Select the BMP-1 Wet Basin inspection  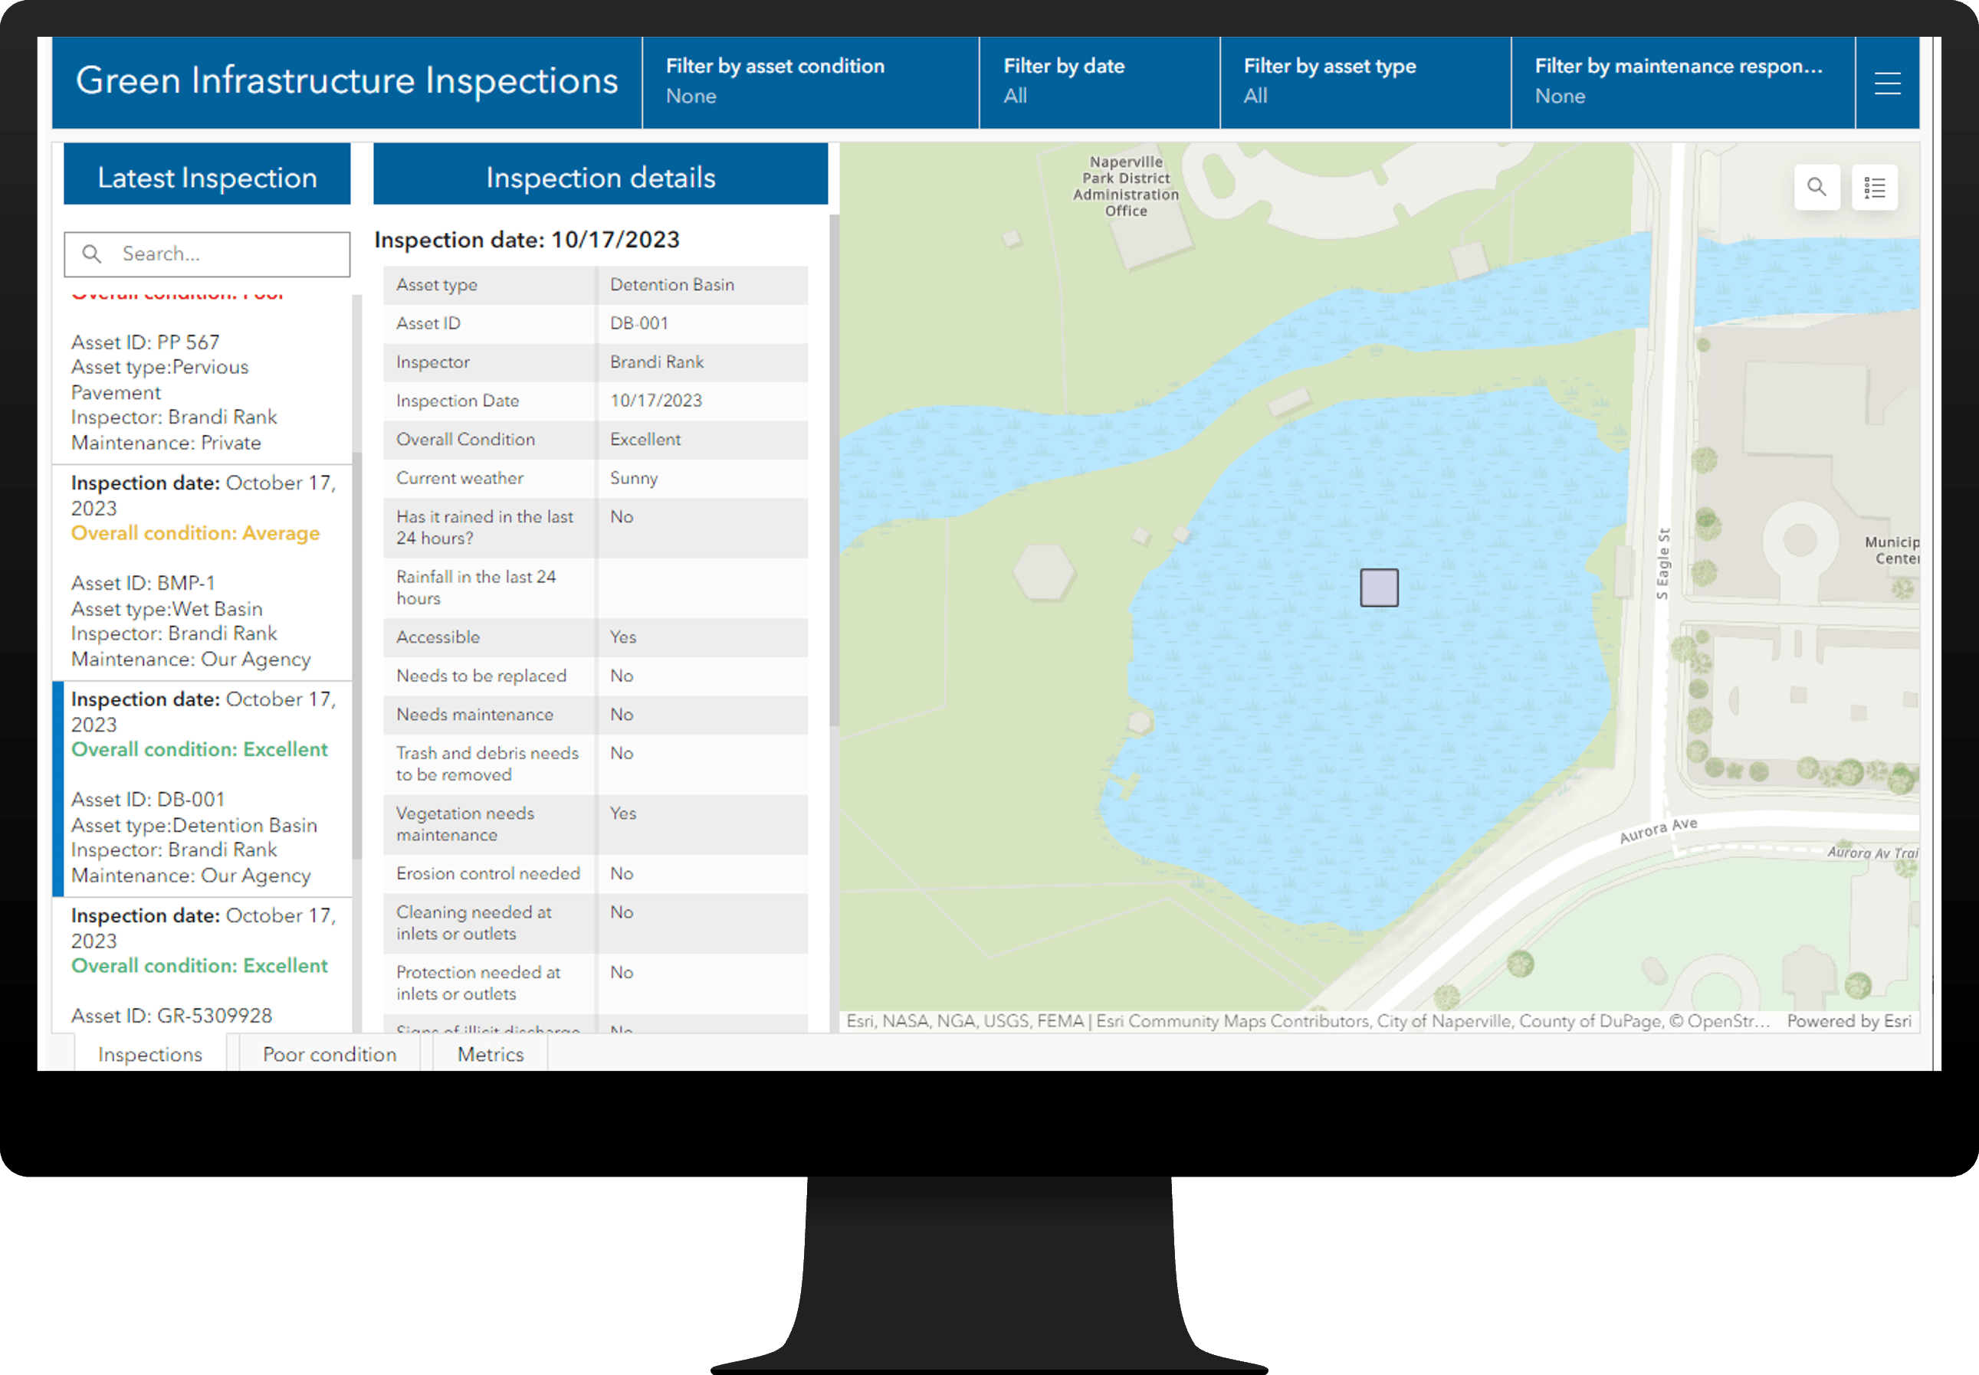tap(202, 572)
